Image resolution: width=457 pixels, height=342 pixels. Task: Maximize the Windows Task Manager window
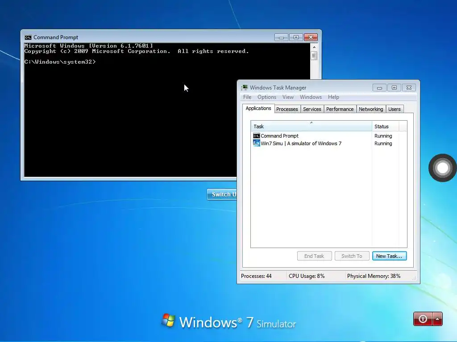394,88
